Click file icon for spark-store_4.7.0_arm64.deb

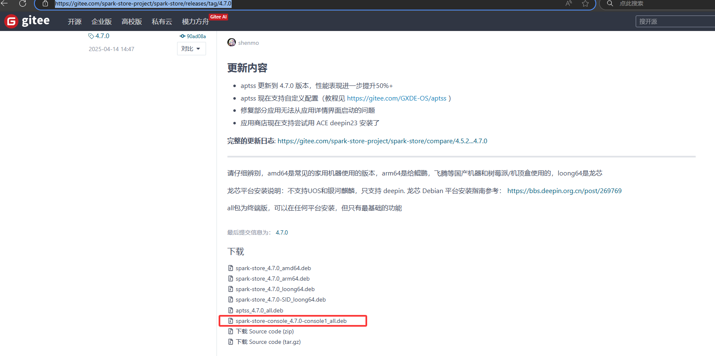[230, 279]
